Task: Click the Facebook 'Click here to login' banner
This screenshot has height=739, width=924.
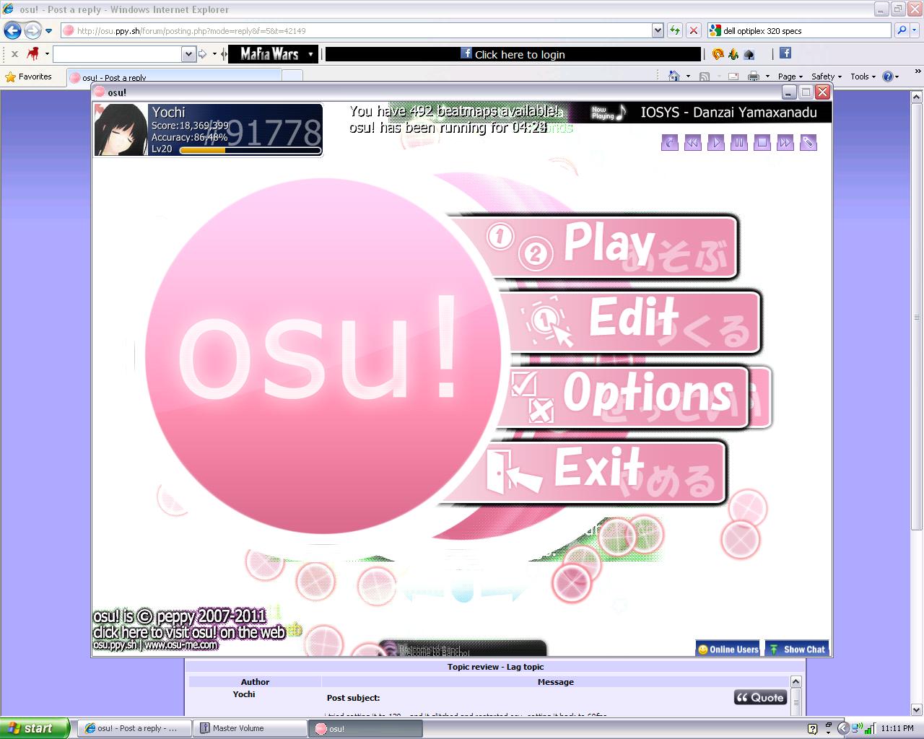Action: pyautogui.click(x=513, y=54)
